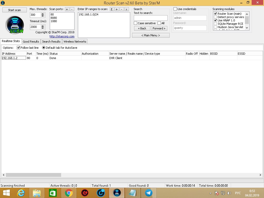
Task: Open red gear app in taskbar
Action: click(x=85, y=193)
